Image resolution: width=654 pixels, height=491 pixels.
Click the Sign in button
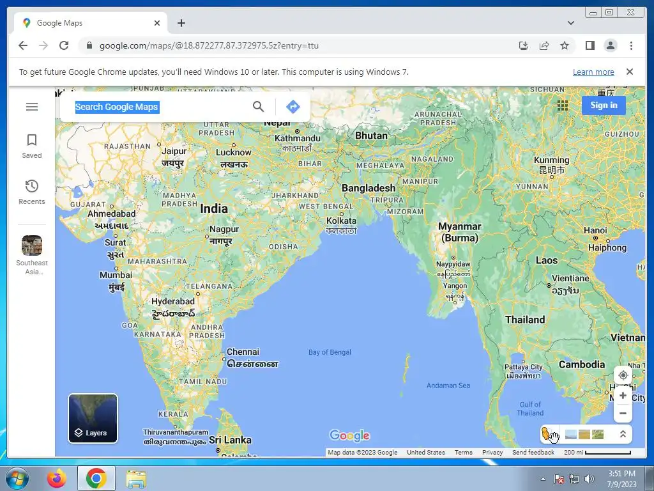click(604, 105)
